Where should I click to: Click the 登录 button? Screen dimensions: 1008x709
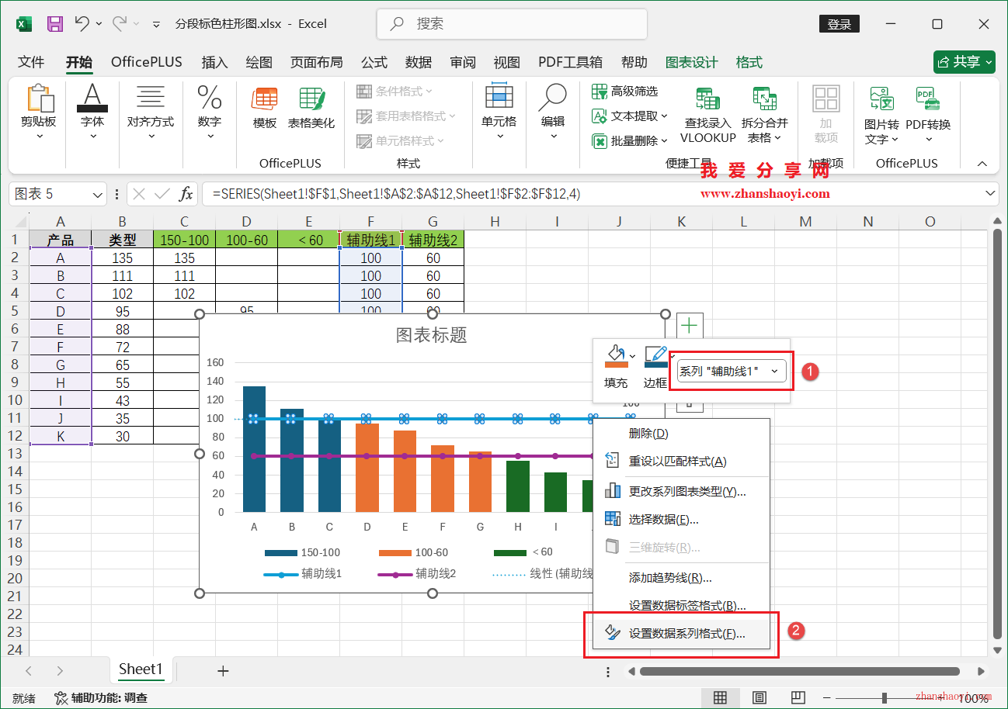click(x=839, y=23)
